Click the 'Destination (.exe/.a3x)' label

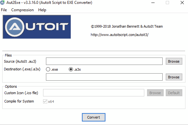pyautogui.click(x=22, y=69)
